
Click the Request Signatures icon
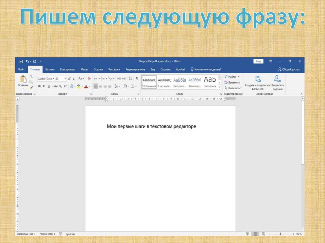pyautogui.click(x=277, y=79)
